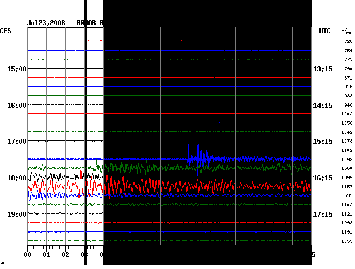Image resolution: width=355 pixels, height=269 pixels.
Task: Click the DC value 1157
Action: coord(347,187)
